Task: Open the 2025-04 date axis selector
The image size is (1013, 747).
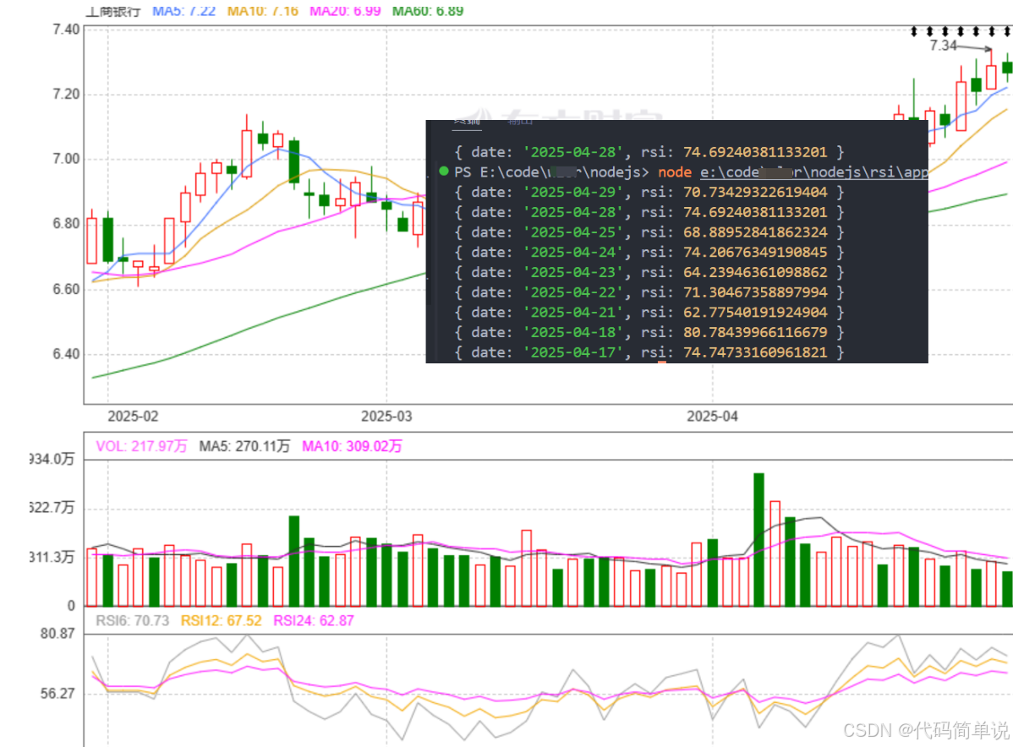Action: [x=711, y=416]
